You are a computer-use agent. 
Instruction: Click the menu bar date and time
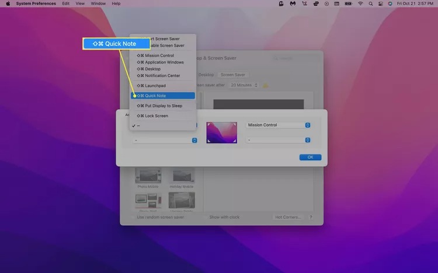coord(415,3)
